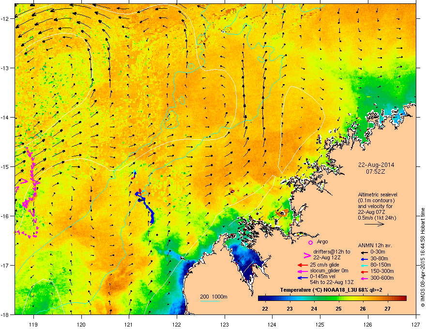Viewport: 426px width, 329px height.
Task: Click the "25 cm/s glide" legend label
Action: (325, 265)
